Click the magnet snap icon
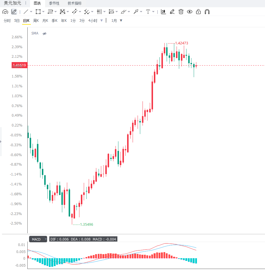 click(207, 12)
